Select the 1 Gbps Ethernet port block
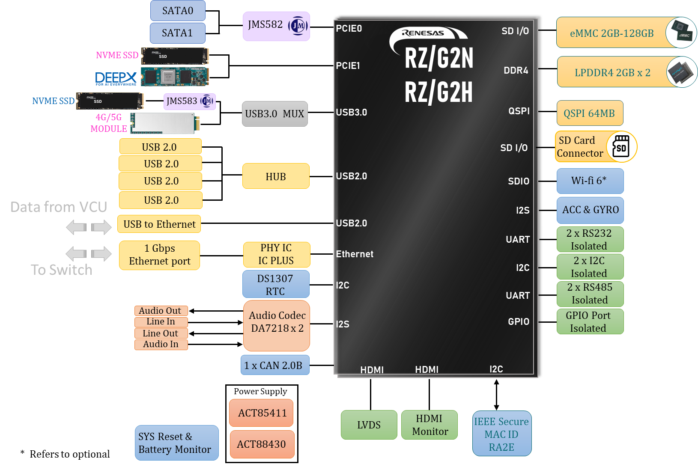 (x=160, y=255)
